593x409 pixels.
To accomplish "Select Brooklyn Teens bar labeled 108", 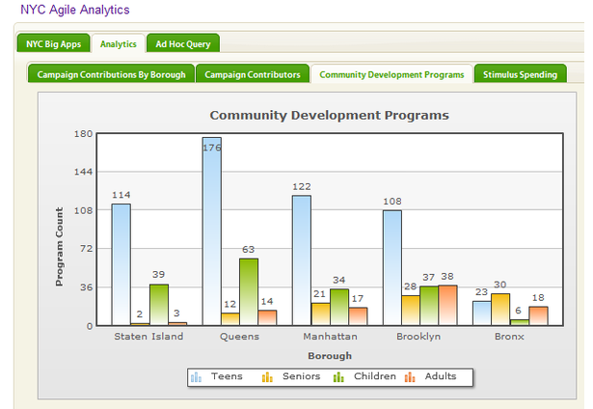I will [392, 268].
